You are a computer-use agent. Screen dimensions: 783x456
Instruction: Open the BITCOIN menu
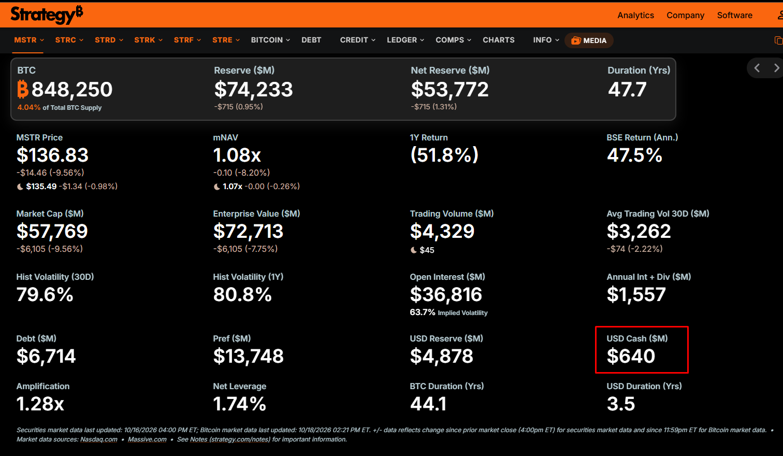point(270,40)
